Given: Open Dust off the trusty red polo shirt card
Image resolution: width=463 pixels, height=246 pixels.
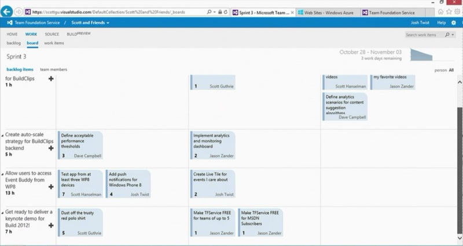Looking at the screenshot, I should (80, 222).
